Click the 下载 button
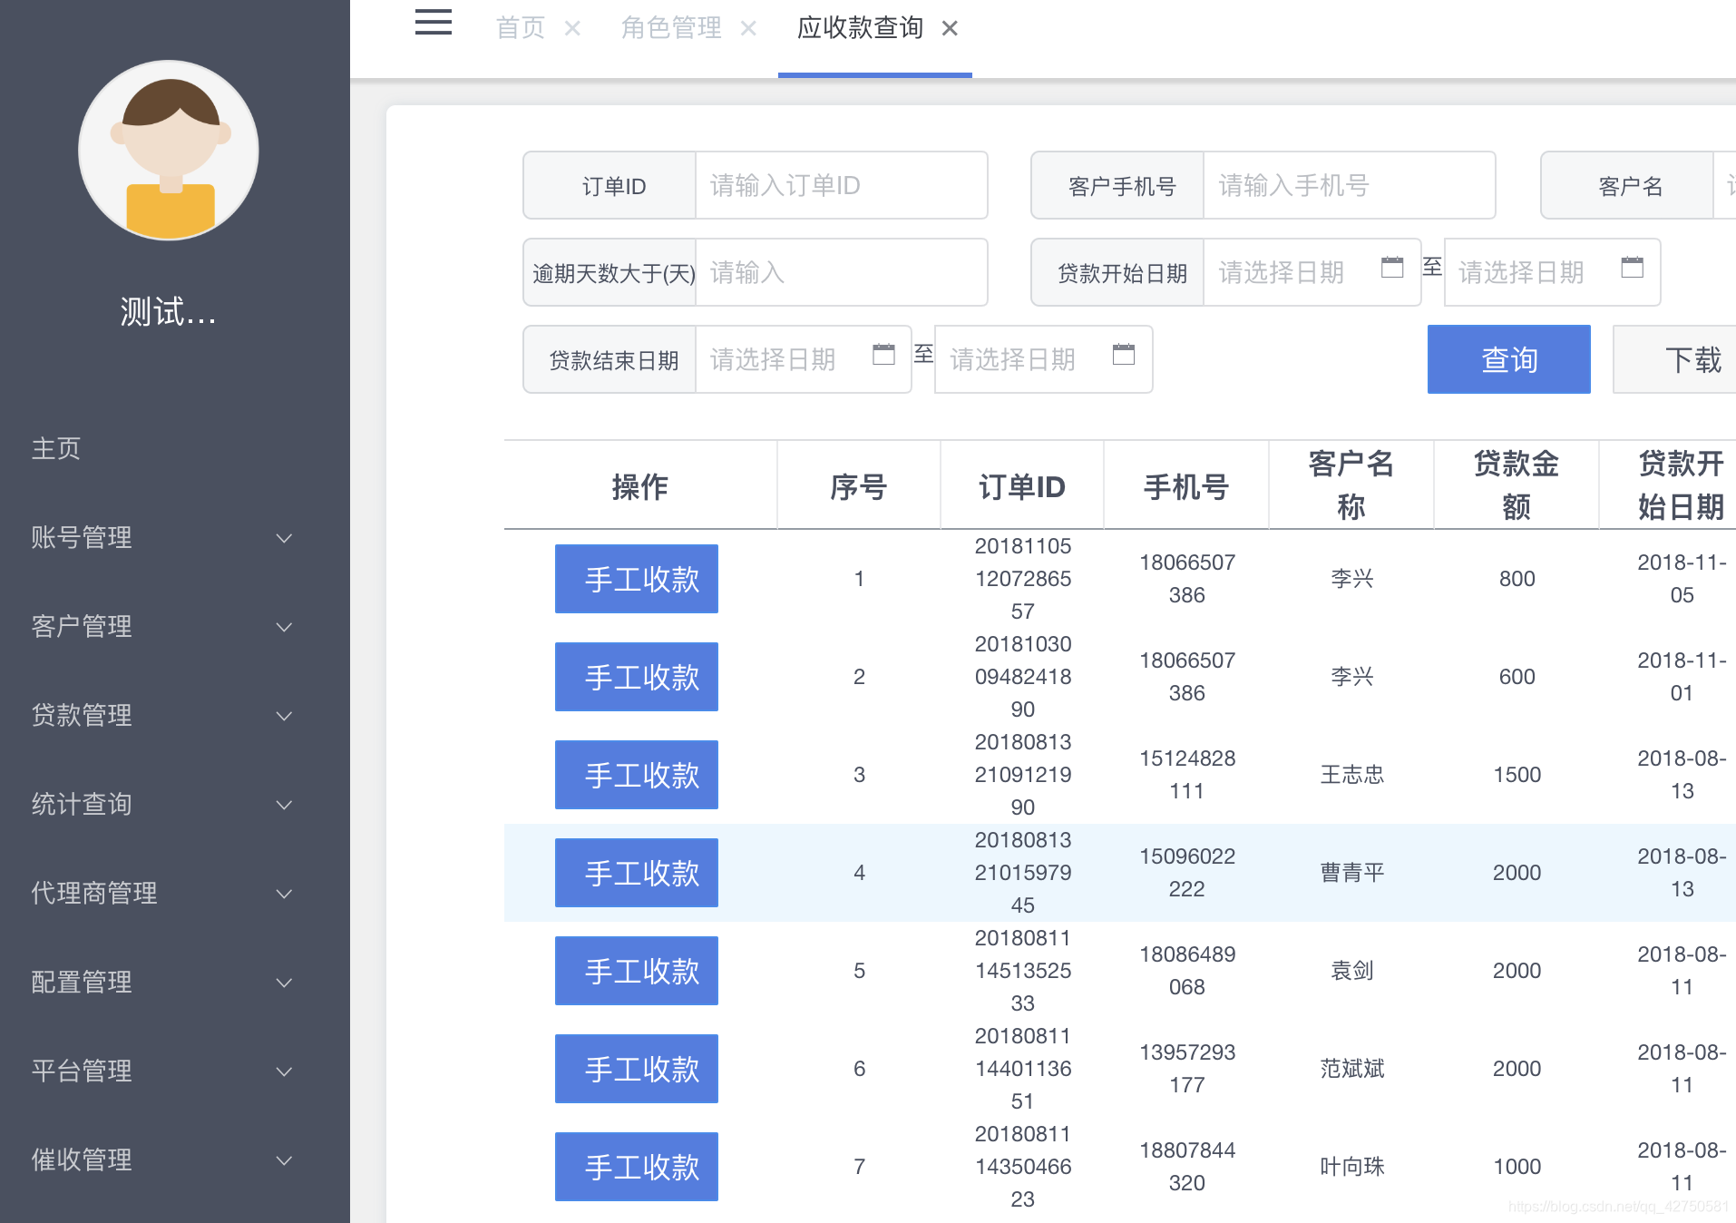The width and height of the screenshot is (1736, 1223). pos(1675,359)
